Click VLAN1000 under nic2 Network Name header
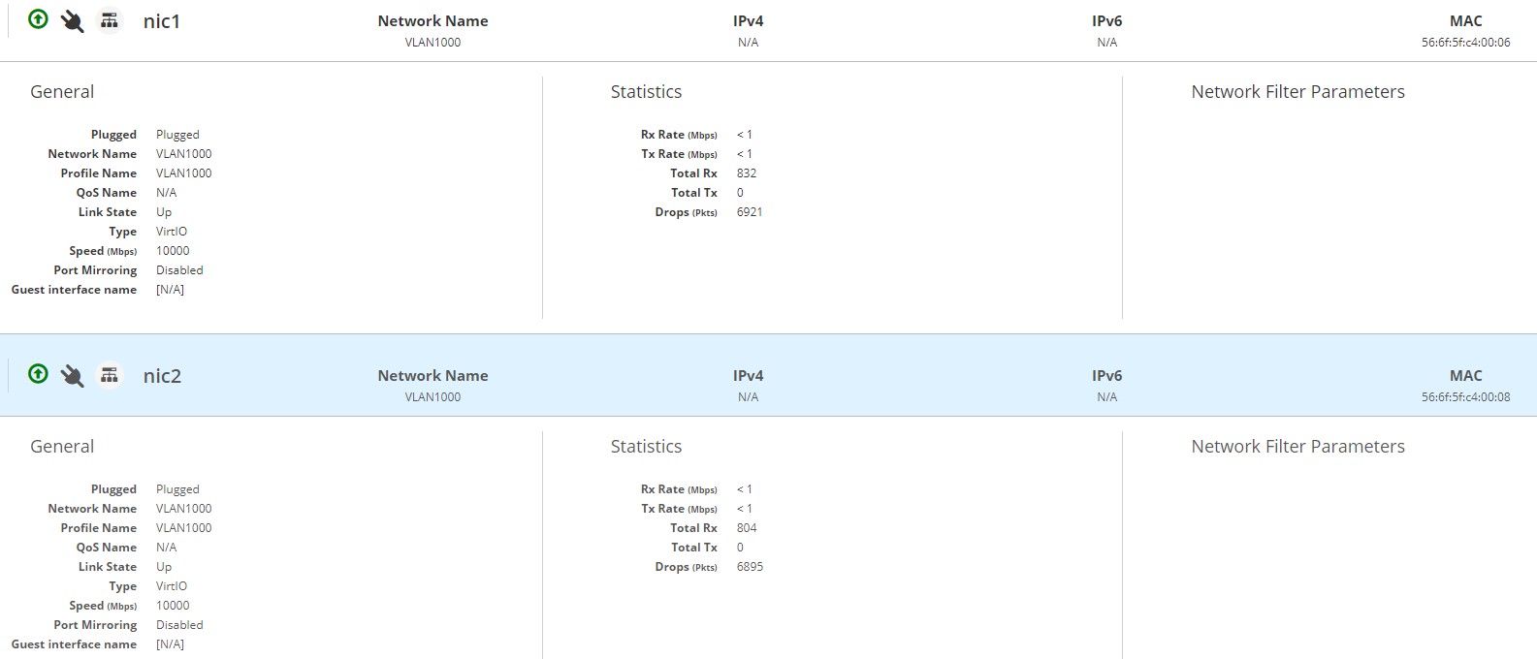 [432, 397]
